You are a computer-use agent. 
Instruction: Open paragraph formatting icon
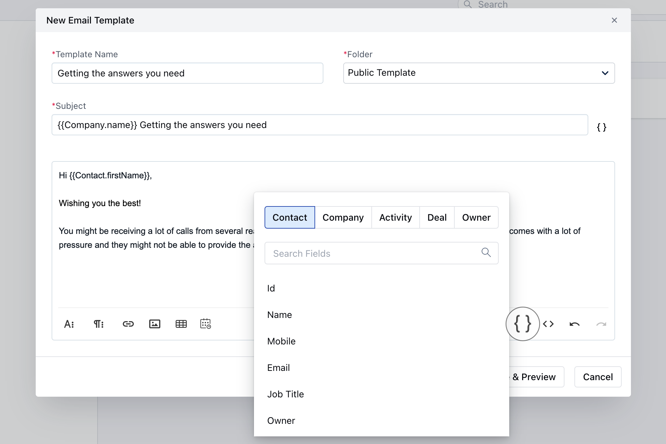click(99, 324)
